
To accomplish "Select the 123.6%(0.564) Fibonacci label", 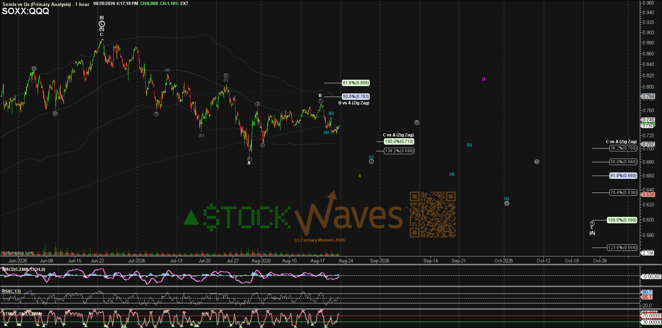I will tap(622, 248).
